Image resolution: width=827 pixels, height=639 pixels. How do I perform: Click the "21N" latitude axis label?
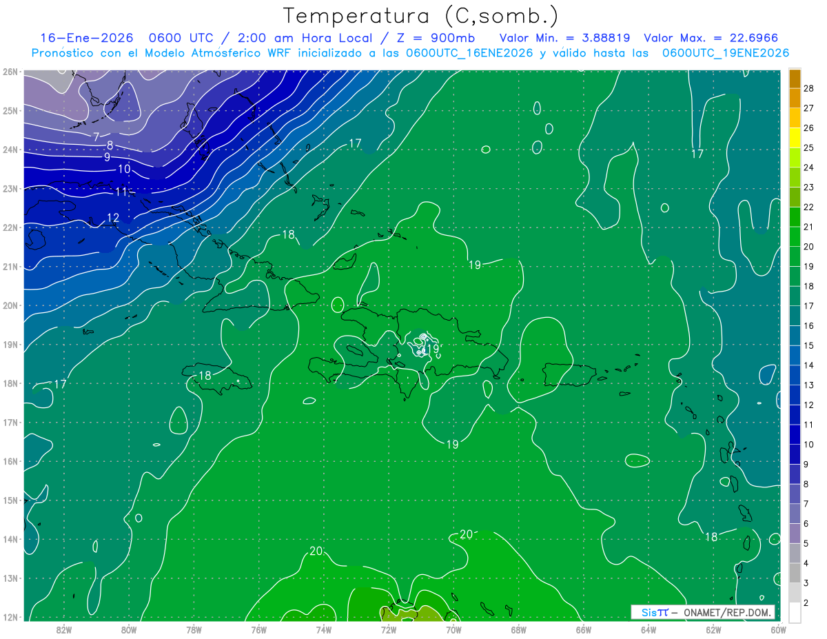10,267
